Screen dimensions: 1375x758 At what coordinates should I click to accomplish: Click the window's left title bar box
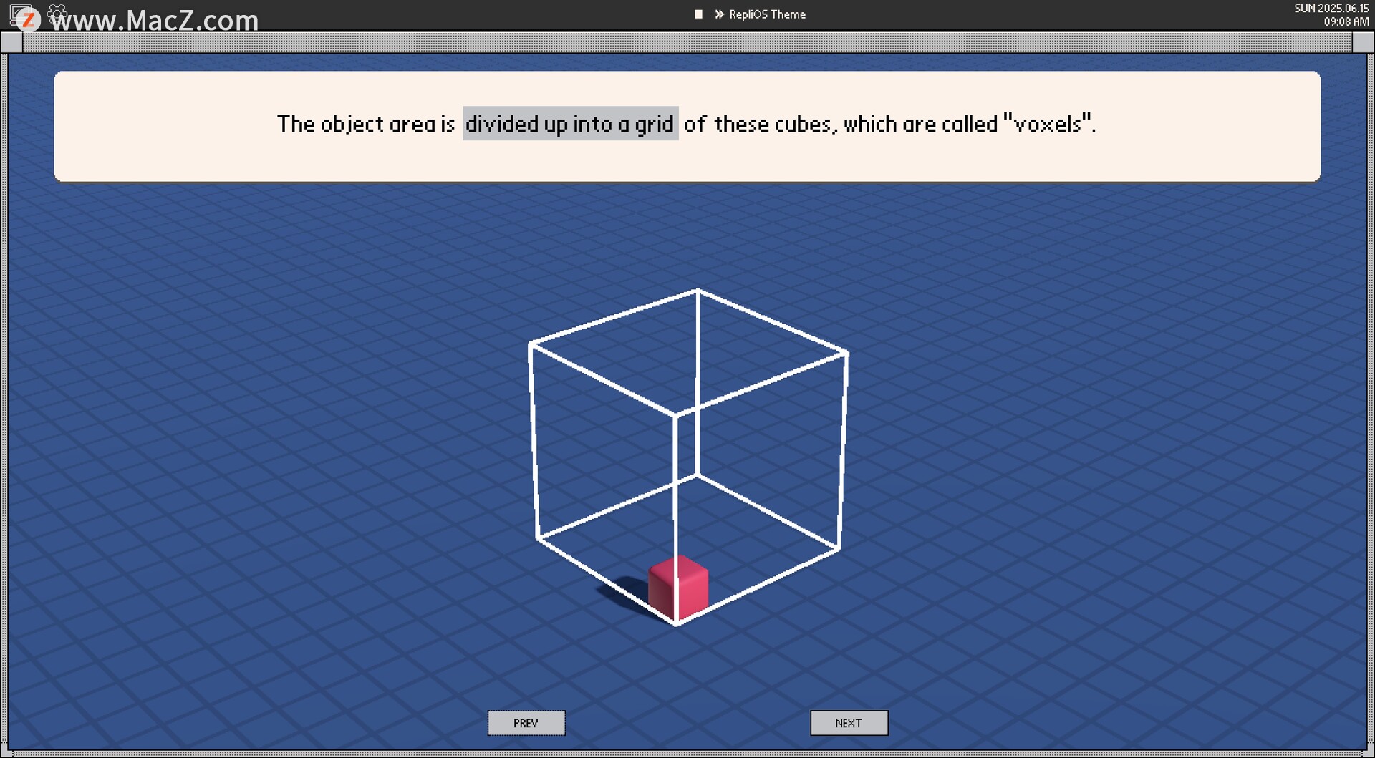[11, 42]
